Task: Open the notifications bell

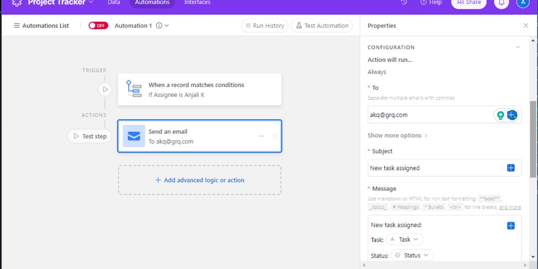Action: [501, 3]
